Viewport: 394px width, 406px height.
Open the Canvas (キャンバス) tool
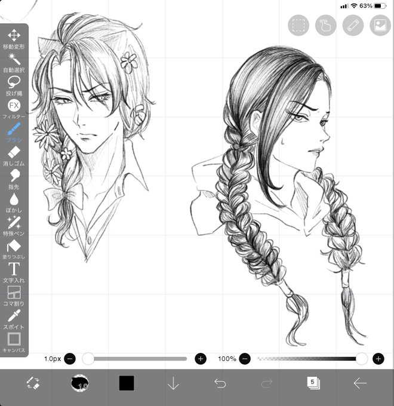(14, 343)
